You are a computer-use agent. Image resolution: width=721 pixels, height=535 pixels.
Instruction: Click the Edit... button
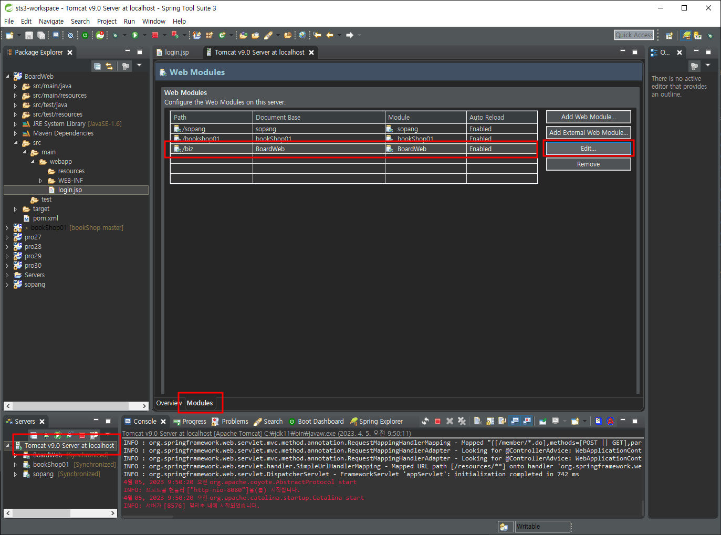588,149
